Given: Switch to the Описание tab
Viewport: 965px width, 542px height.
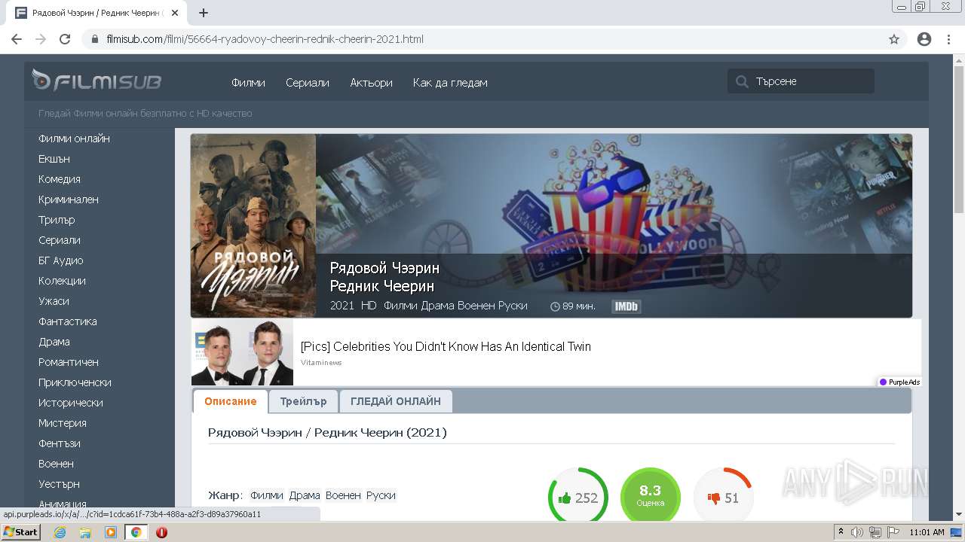Looking at the screenshot, I should 231,401.
